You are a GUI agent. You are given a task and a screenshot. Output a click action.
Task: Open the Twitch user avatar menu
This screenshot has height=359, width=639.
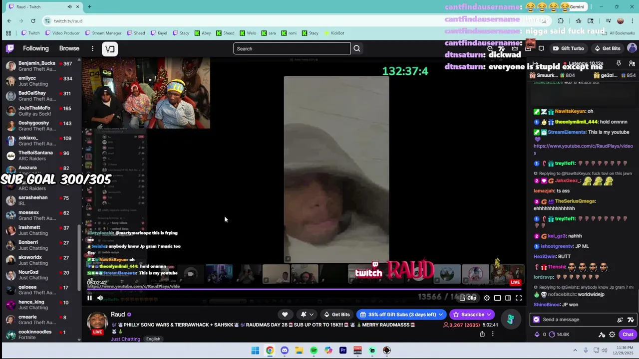tap(632, 48)
